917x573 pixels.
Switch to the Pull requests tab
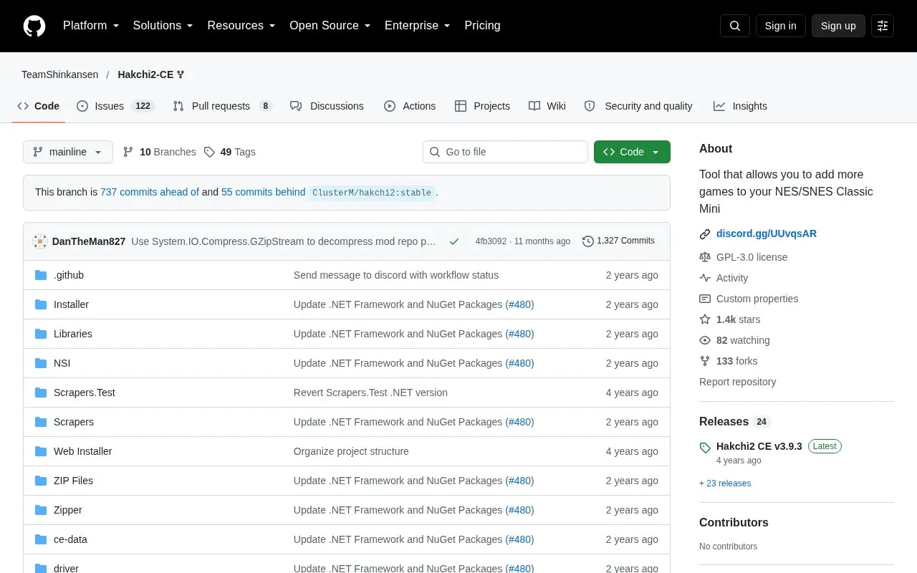coord(223,106)
